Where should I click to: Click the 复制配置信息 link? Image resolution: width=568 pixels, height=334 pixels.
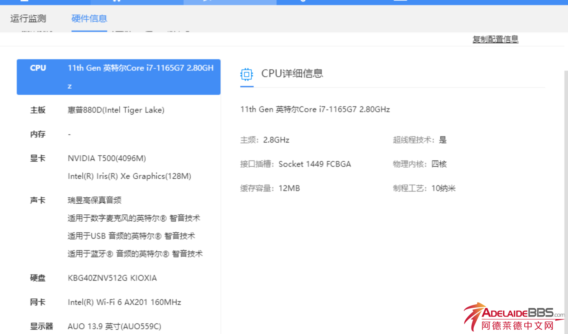coord(495,39)
